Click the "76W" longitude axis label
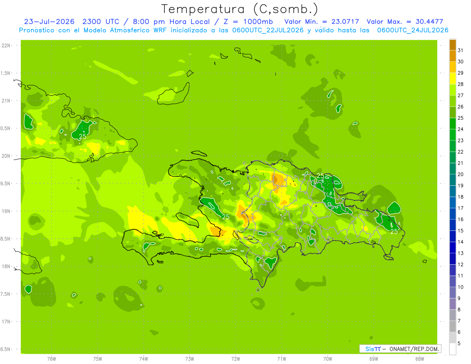471x364 pixels. [x=51, y=359]
